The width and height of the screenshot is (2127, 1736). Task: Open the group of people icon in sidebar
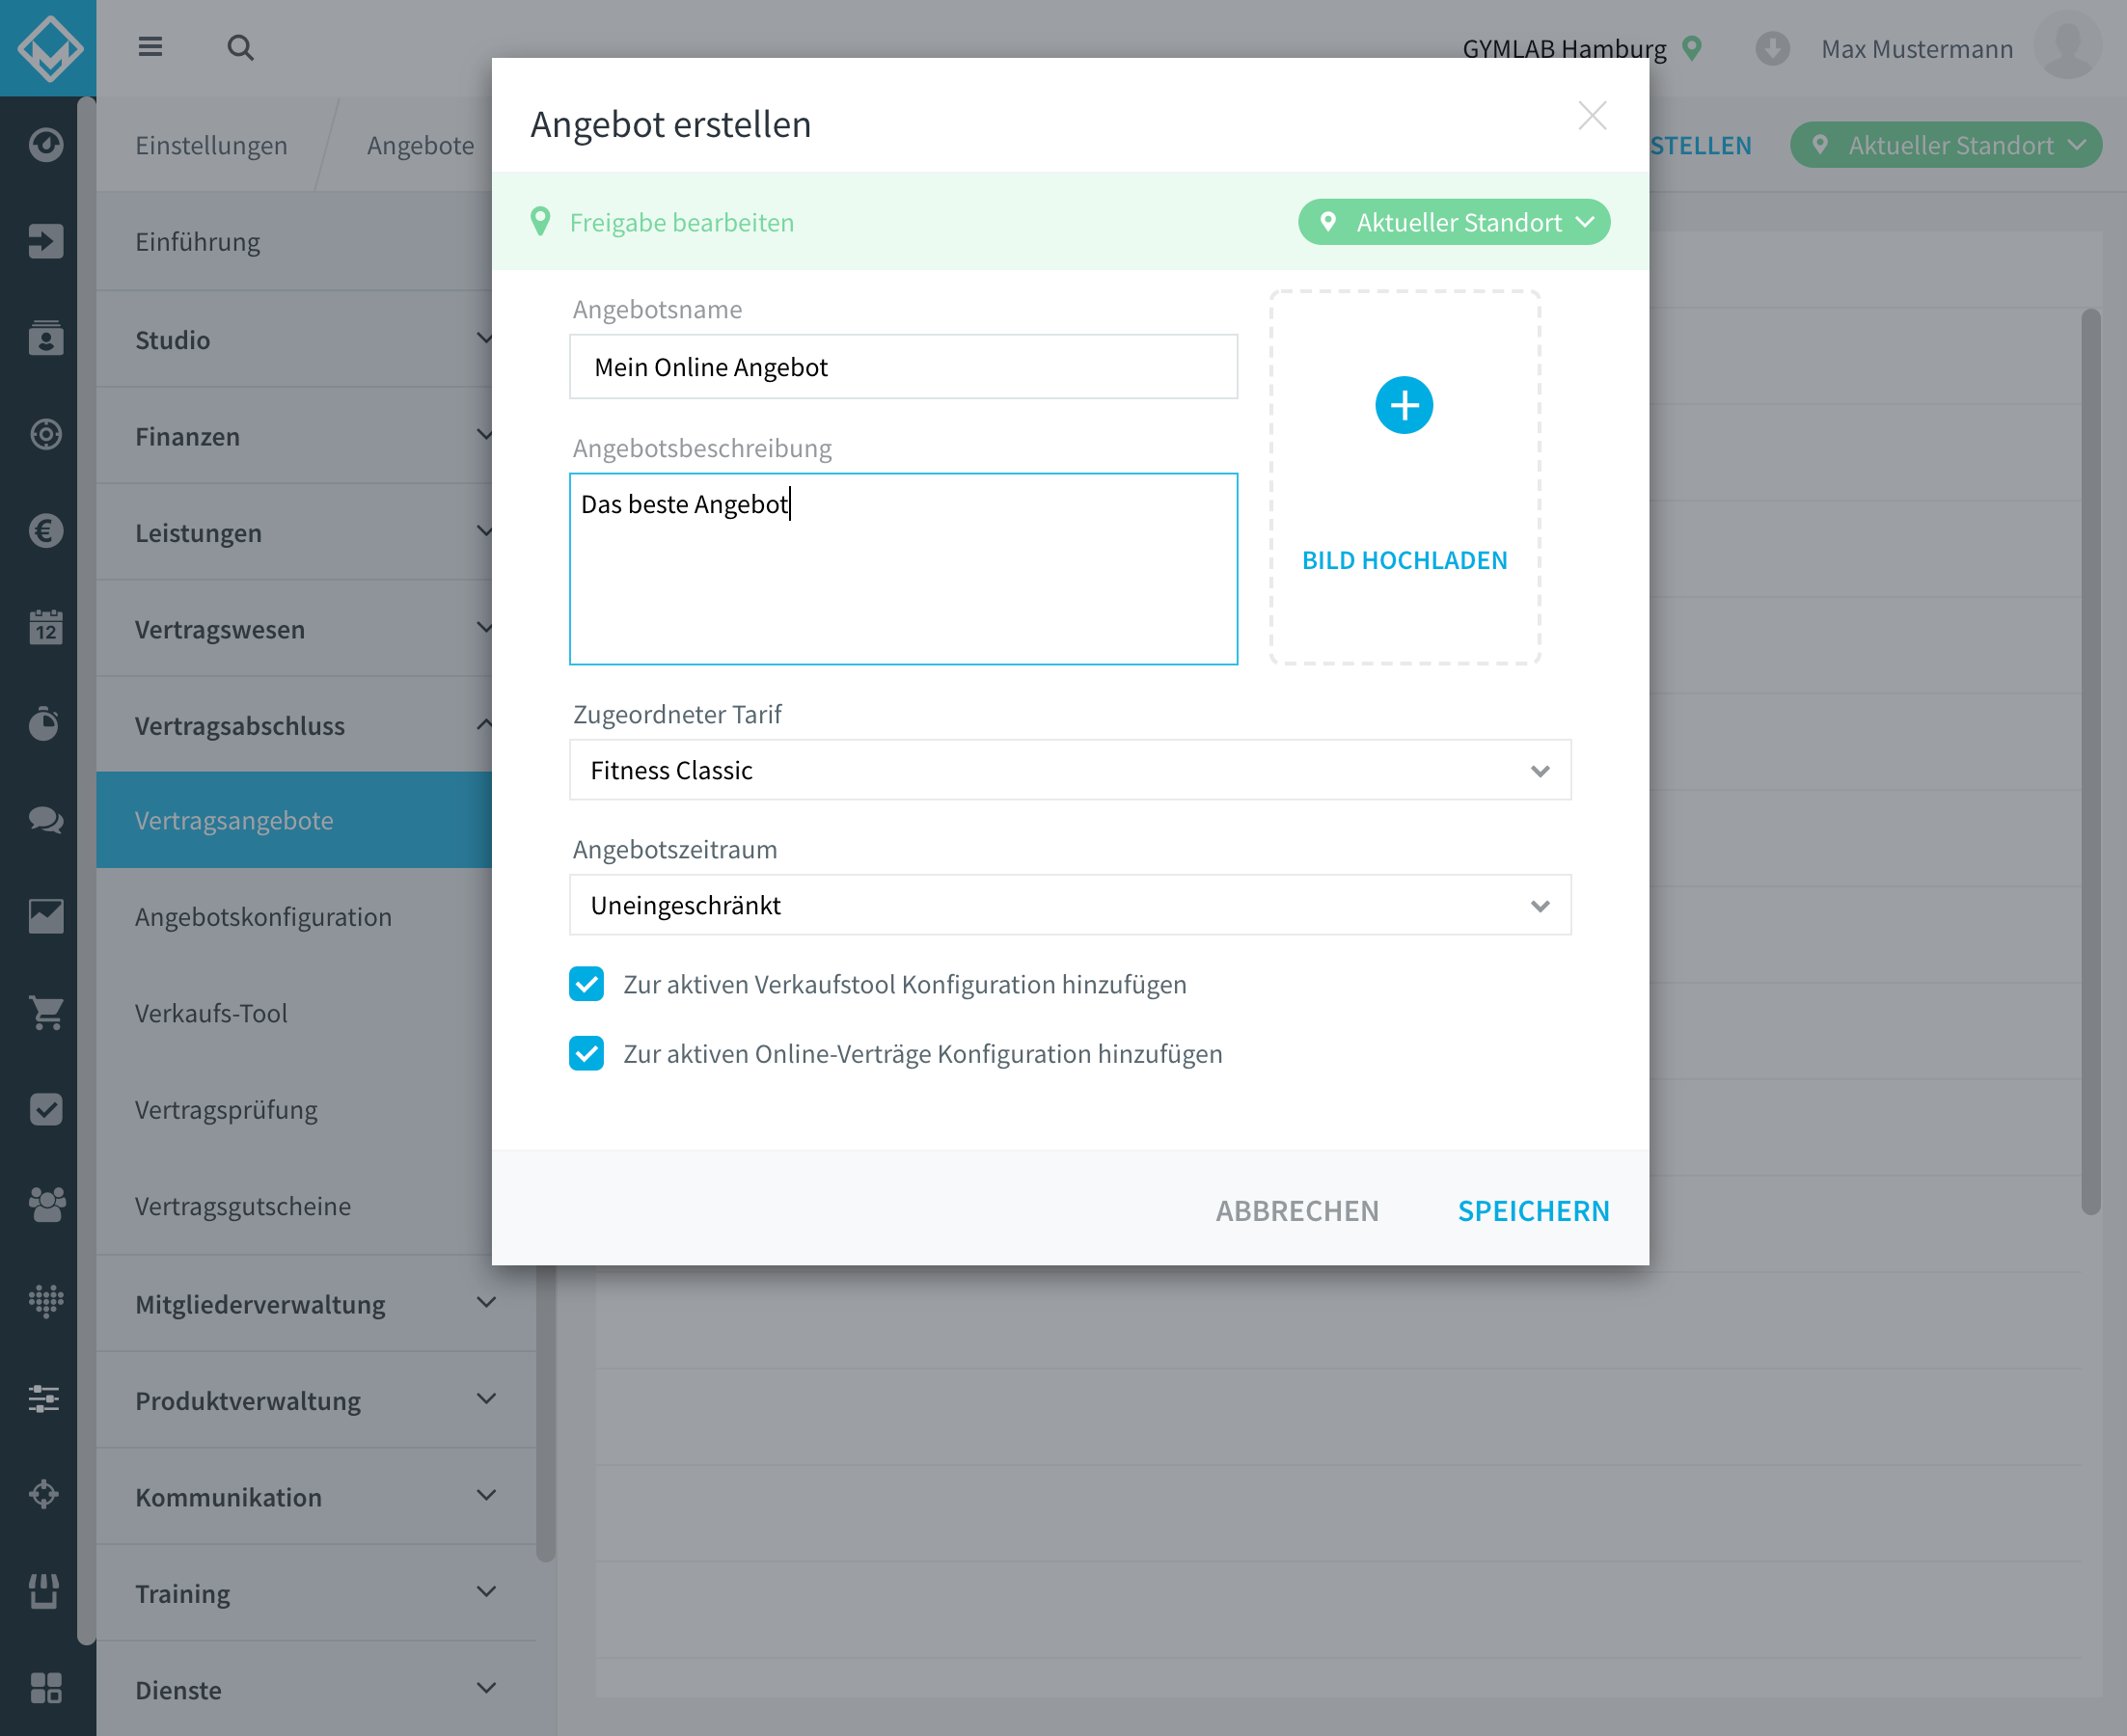tap(46, 1205)
